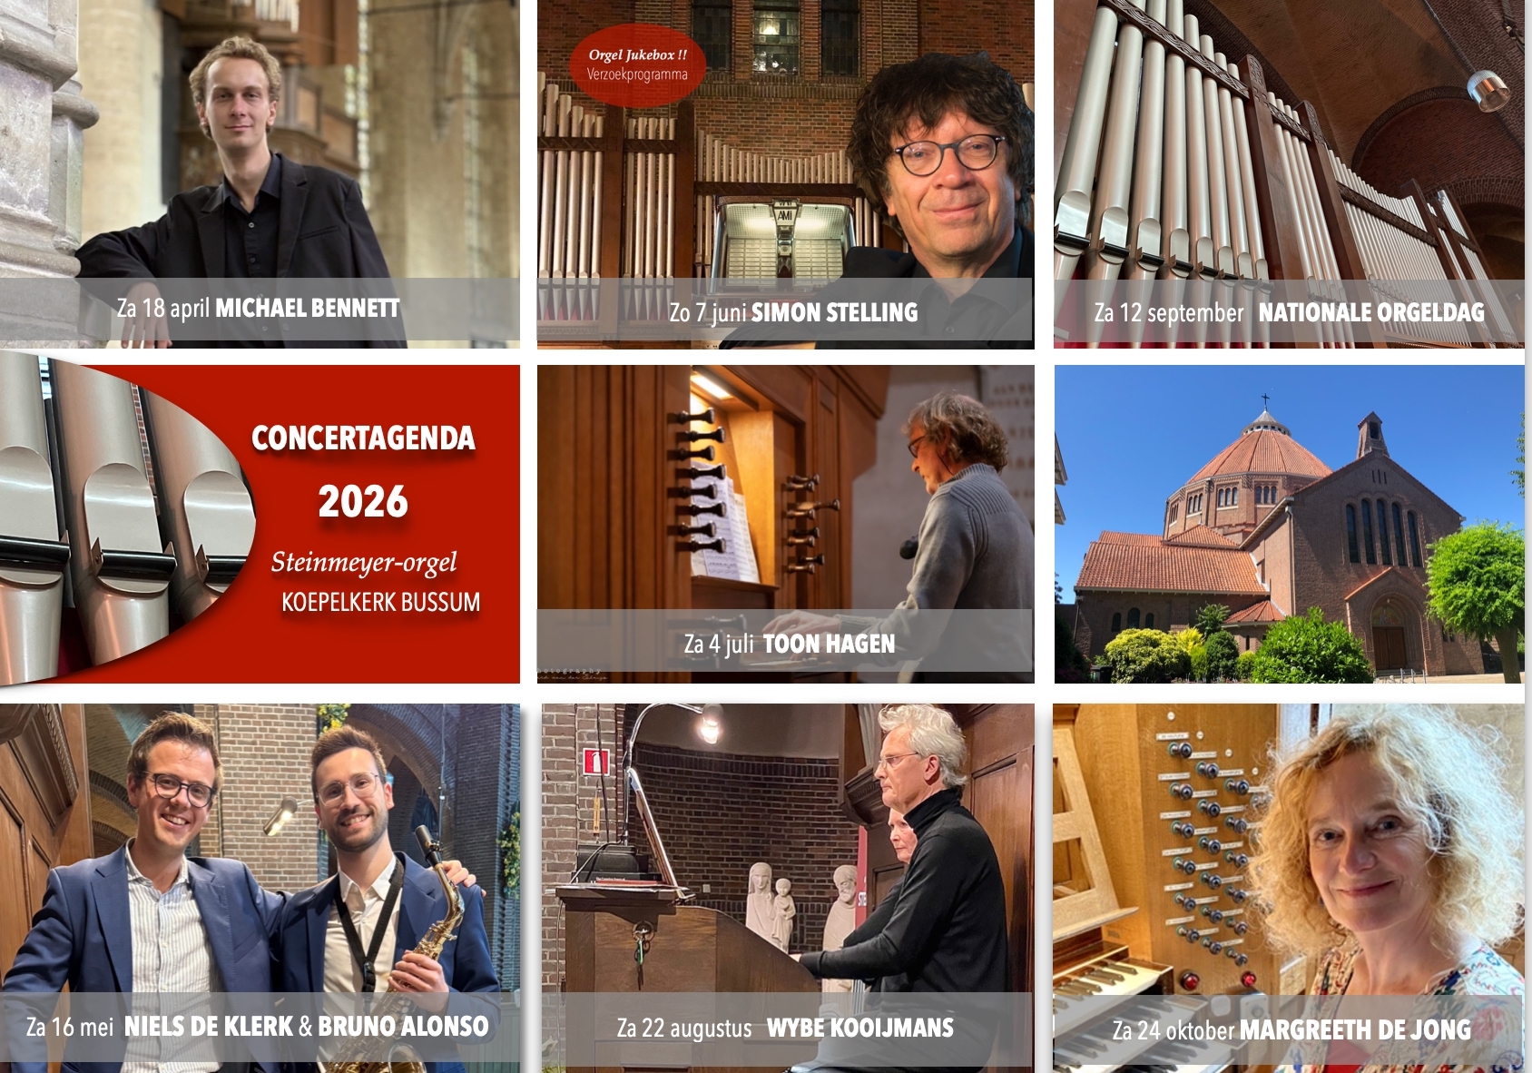Click the Concertagenda 2026 red banner
1532x1073 pixels.
coord(260,524)
